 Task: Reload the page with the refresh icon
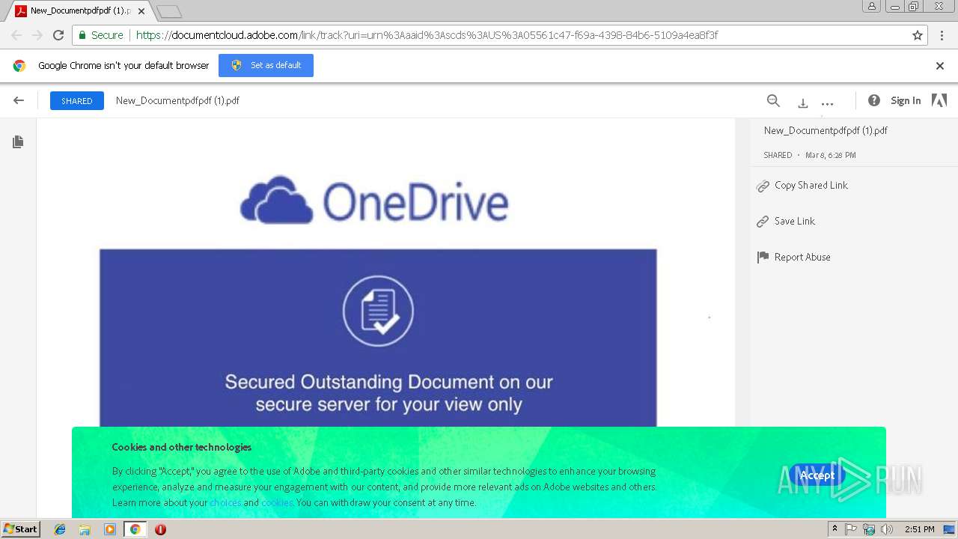click(x=58, y=35)
